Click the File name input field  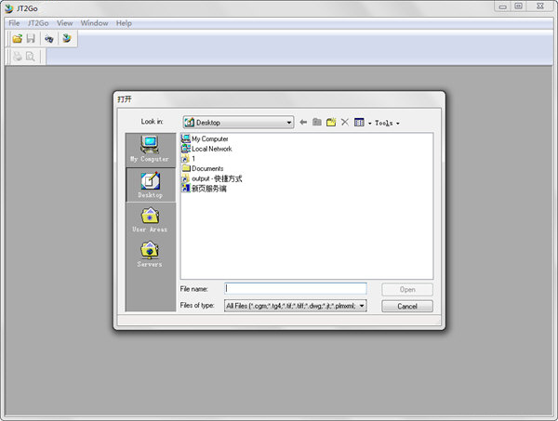click(x=296, y=289)
